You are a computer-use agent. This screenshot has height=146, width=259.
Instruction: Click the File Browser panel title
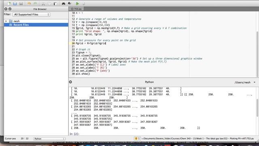40,9
